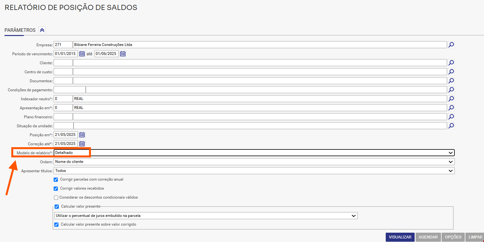Open the Plano financeiro search magnifier
Screen dimensions: 484x242
(451, 117)
